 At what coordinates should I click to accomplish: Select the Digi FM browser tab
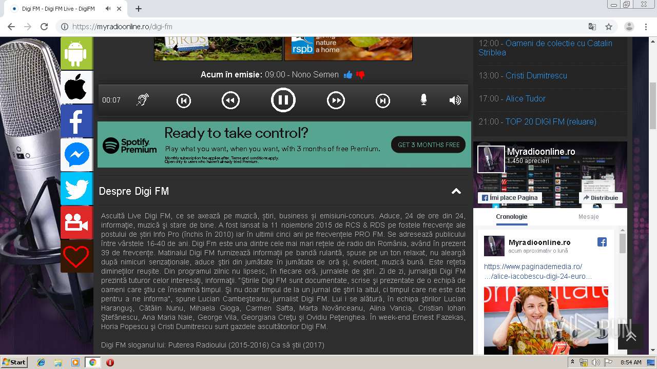[x=66, y=9]
